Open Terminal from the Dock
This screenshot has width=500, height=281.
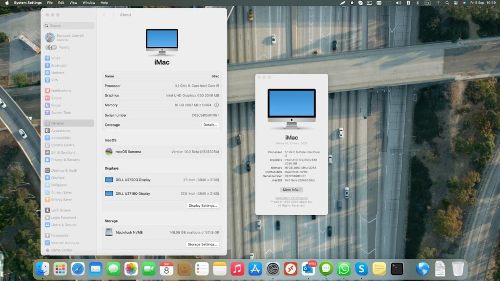click(397, 268)
